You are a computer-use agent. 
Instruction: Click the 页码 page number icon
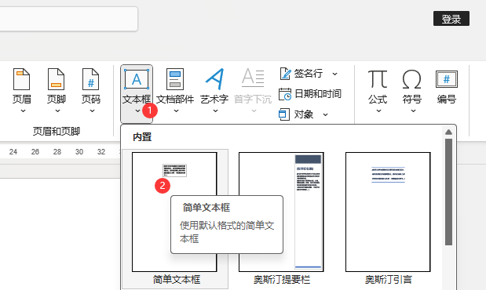tap(91, 79)
